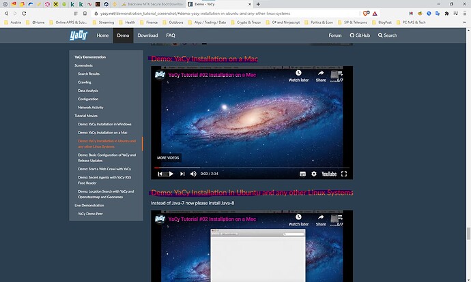Screen dimensions: 471x282
Task: Open the Demo nav item
Action: (123, 35)
